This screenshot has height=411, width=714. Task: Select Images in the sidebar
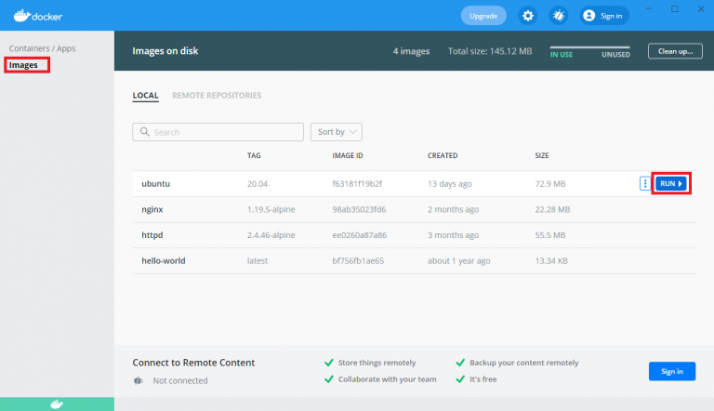[24, 64]
